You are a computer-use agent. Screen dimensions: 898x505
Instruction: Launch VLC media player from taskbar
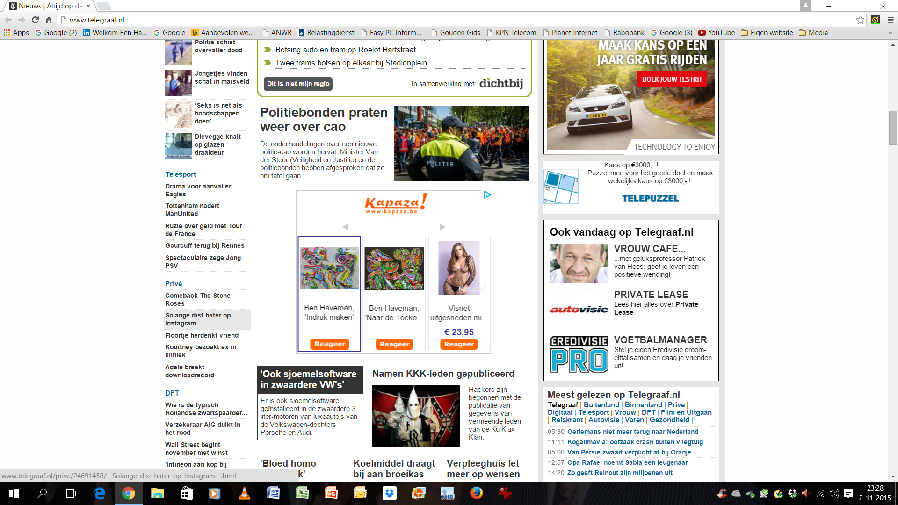point(244,493)
